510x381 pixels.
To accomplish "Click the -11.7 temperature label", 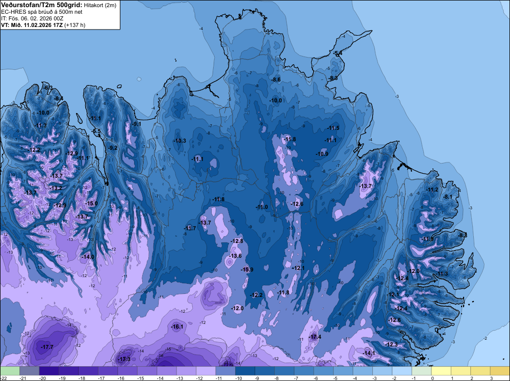I will coord(190,228).
